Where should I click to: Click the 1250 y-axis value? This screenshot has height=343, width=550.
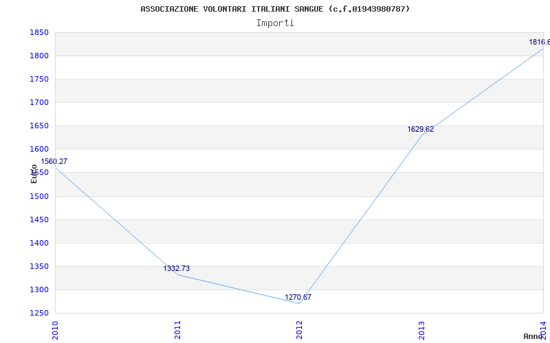tap(39, 314)
